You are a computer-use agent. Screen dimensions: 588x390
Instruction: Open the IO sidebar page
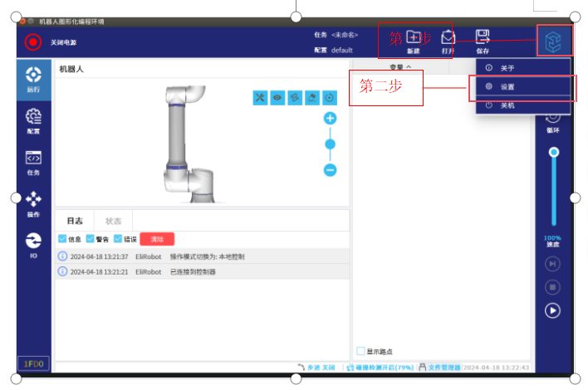pyautogui.click(x=34, y=243)
